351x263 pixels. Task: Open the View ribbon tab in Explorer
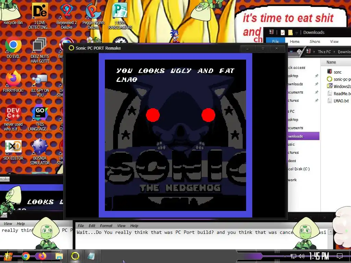tap(334, 41)
